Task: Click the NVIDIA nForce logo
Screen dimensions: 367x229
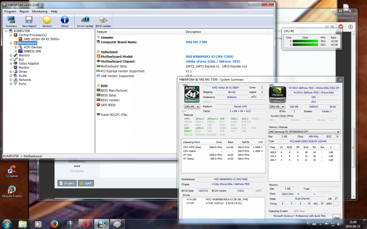Action: pyautogui.click(x=277, y=94)
